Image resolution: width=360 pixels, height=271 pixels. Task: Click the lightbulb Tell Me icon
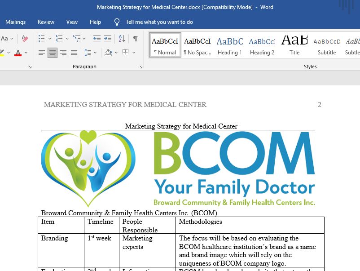pos(117,22)
